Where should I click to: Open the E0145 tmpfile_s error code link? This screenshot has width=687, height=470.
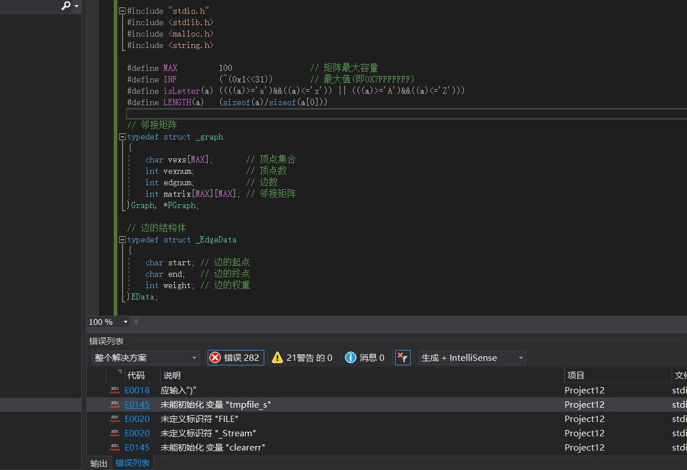click(137, 405)
